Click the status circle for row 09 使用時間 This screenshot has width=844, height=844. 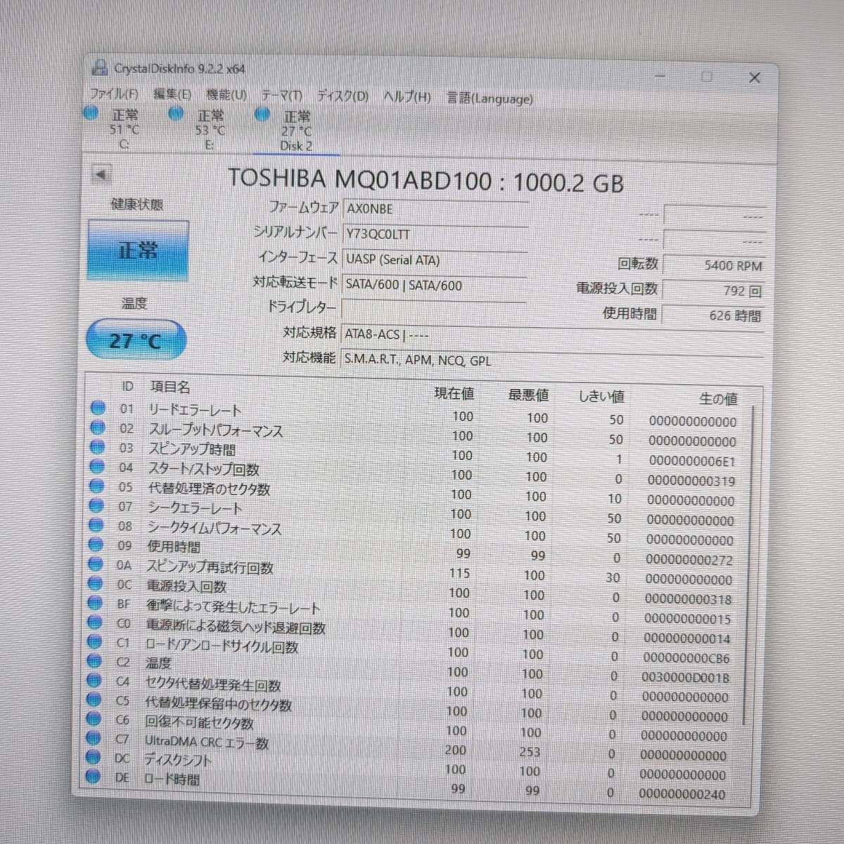pos(96,544)
